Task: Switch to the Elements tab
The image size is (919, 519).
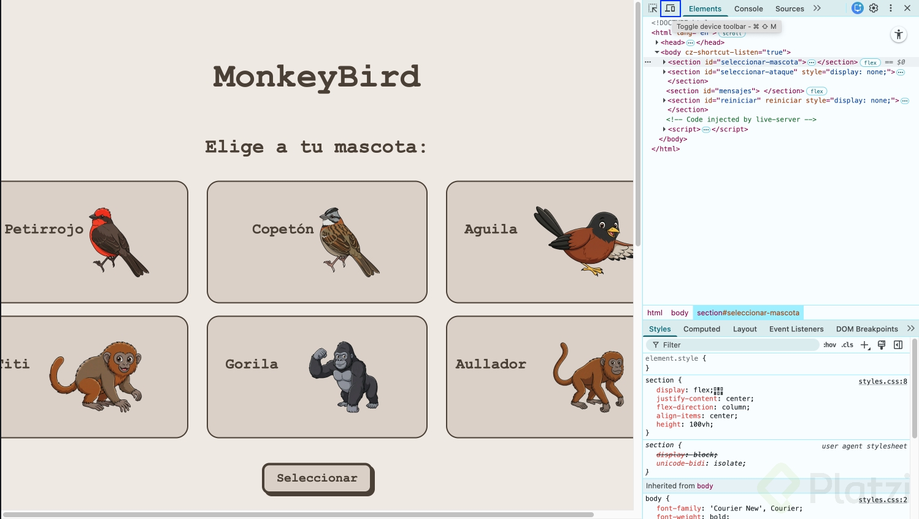Action: pyautogui.click(x=705, y=9)
